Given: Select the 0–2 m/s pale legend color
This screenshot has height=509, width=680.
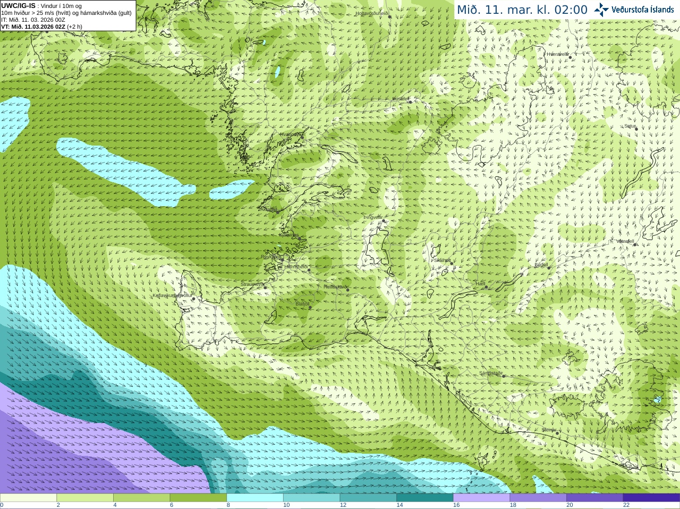Looking at the screenshot, I should point(28,498).
